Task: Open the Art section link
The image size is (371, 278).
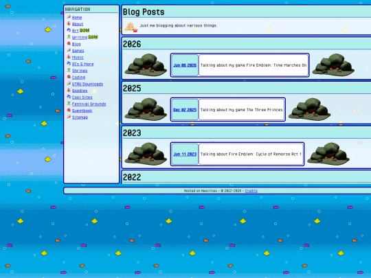Action: (x=75, y=31)
